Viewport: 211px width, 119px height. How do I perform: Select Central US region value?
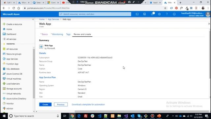(82, 89)
